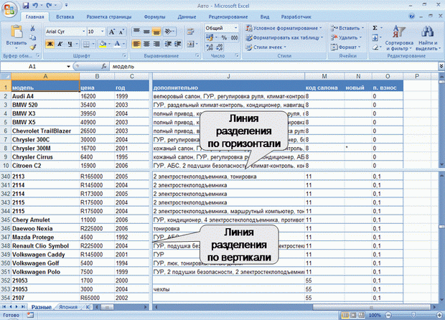
Task: Switch to Данные ribbon tab
Action: click(187, 17)
